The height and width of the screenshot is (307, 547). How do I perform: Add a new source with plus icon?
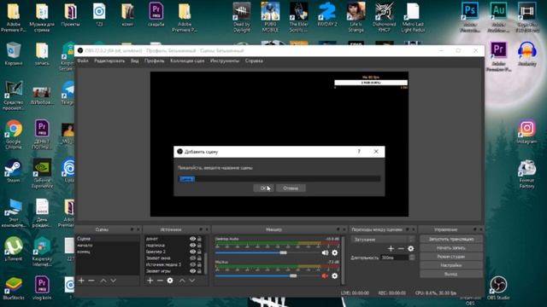click(150, 281)
